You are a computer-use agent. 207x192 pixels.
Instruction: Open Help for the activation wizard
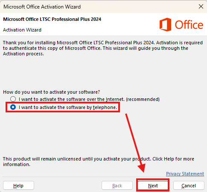18,186
